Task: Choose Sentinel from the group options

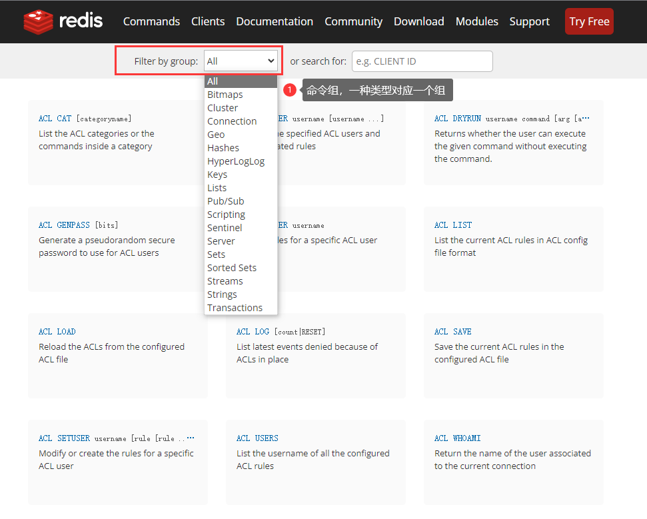Action: click(x=241, y=228)
